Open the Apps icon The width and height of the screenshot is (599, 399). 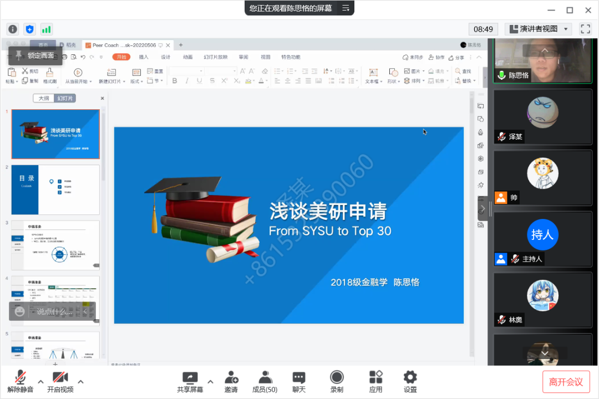[x=375, y=381]
